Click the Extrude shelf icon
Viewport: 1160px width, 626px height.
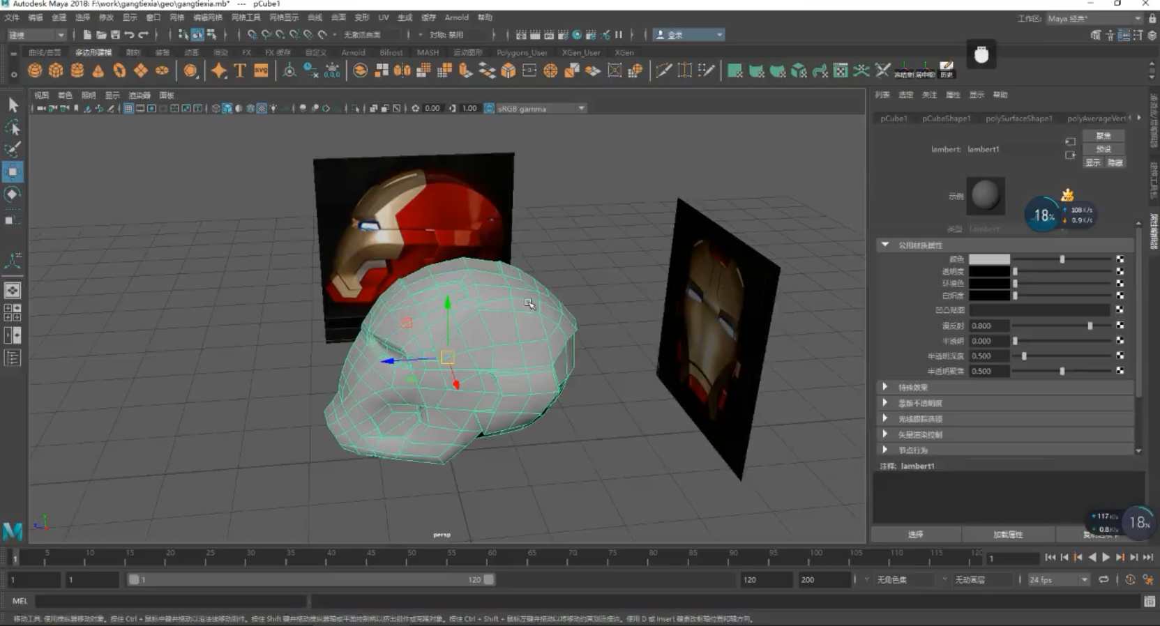point(465,70)
